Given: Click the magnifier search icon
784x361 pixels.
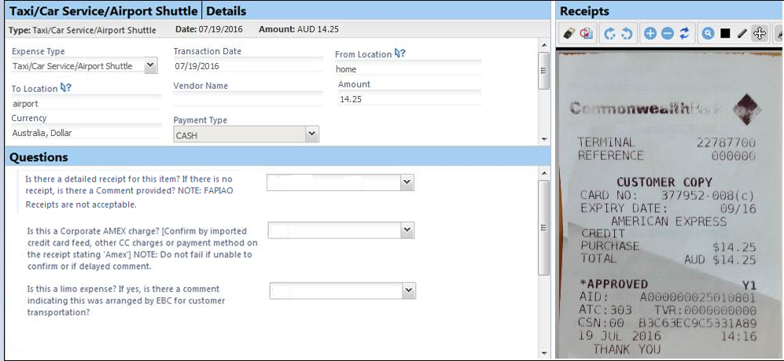Looking at the screenshot, I should [x=708, y=34].
